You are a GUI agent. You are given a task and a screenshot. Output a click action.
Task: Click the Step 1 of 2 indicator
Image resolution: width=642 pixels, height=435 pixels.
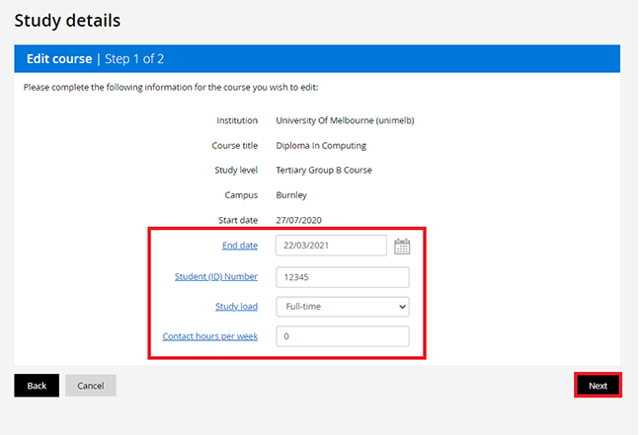coord(134,59)
